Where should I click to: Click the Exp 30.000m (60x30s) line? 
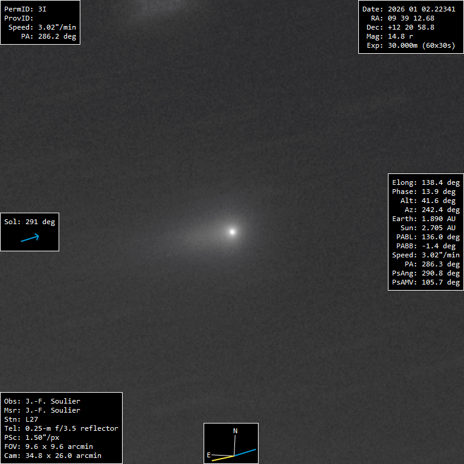pos(408,45)
